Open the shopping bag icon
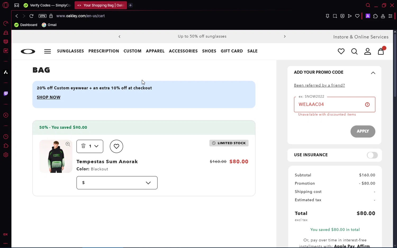The width and height of the screenshot is (397, 248). click(x=381, y=51)
